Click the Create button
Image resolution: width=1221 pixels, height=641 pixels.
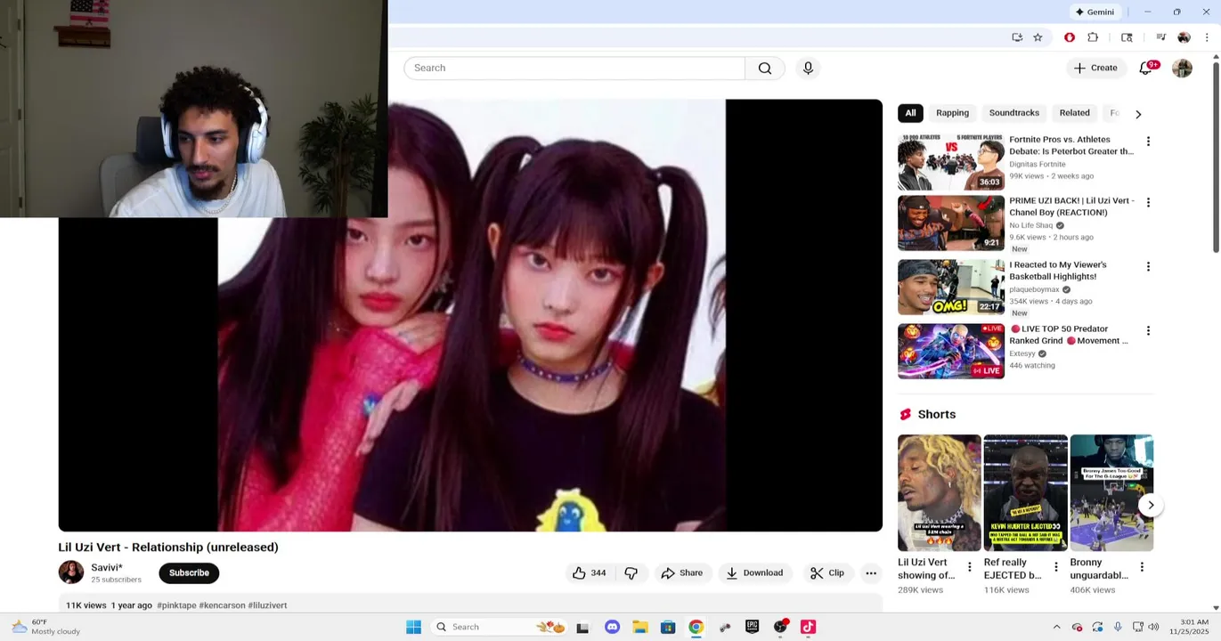[1095, 69]
